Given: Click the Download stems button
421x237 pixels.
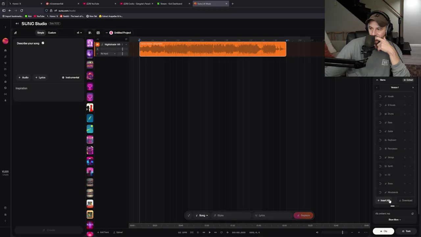Looking at the screenshot, I should (406, 200).
